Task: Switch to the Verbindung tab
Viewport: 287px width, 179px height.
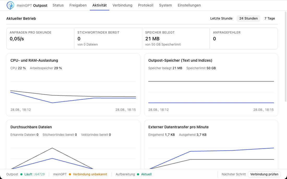Action: point(122,5)
